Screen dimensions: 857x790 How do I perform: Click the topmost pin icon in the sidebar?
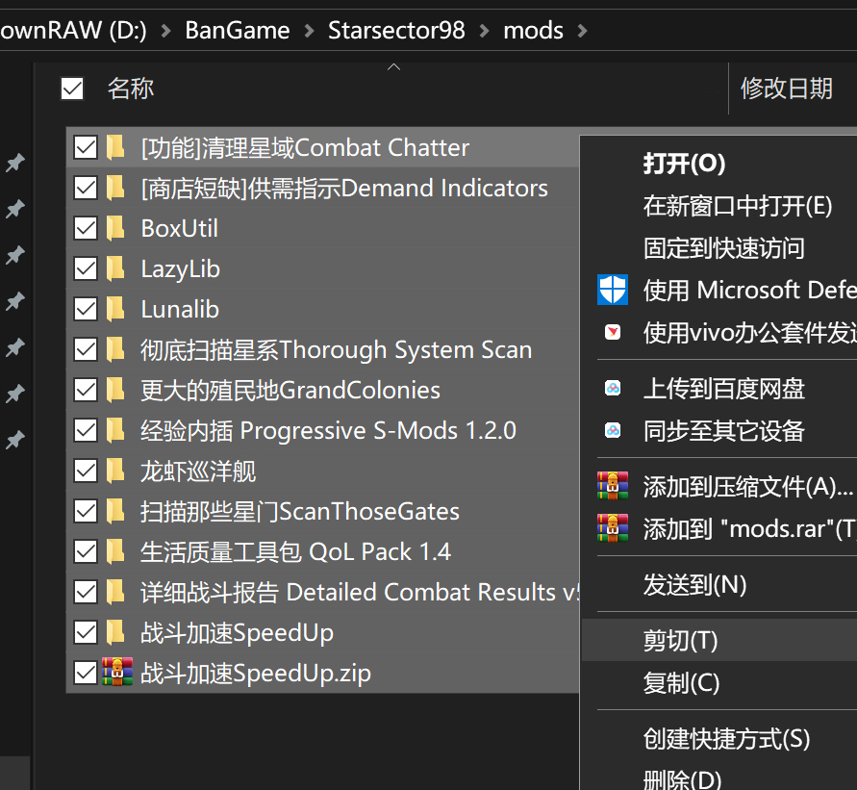pos(15,164)
